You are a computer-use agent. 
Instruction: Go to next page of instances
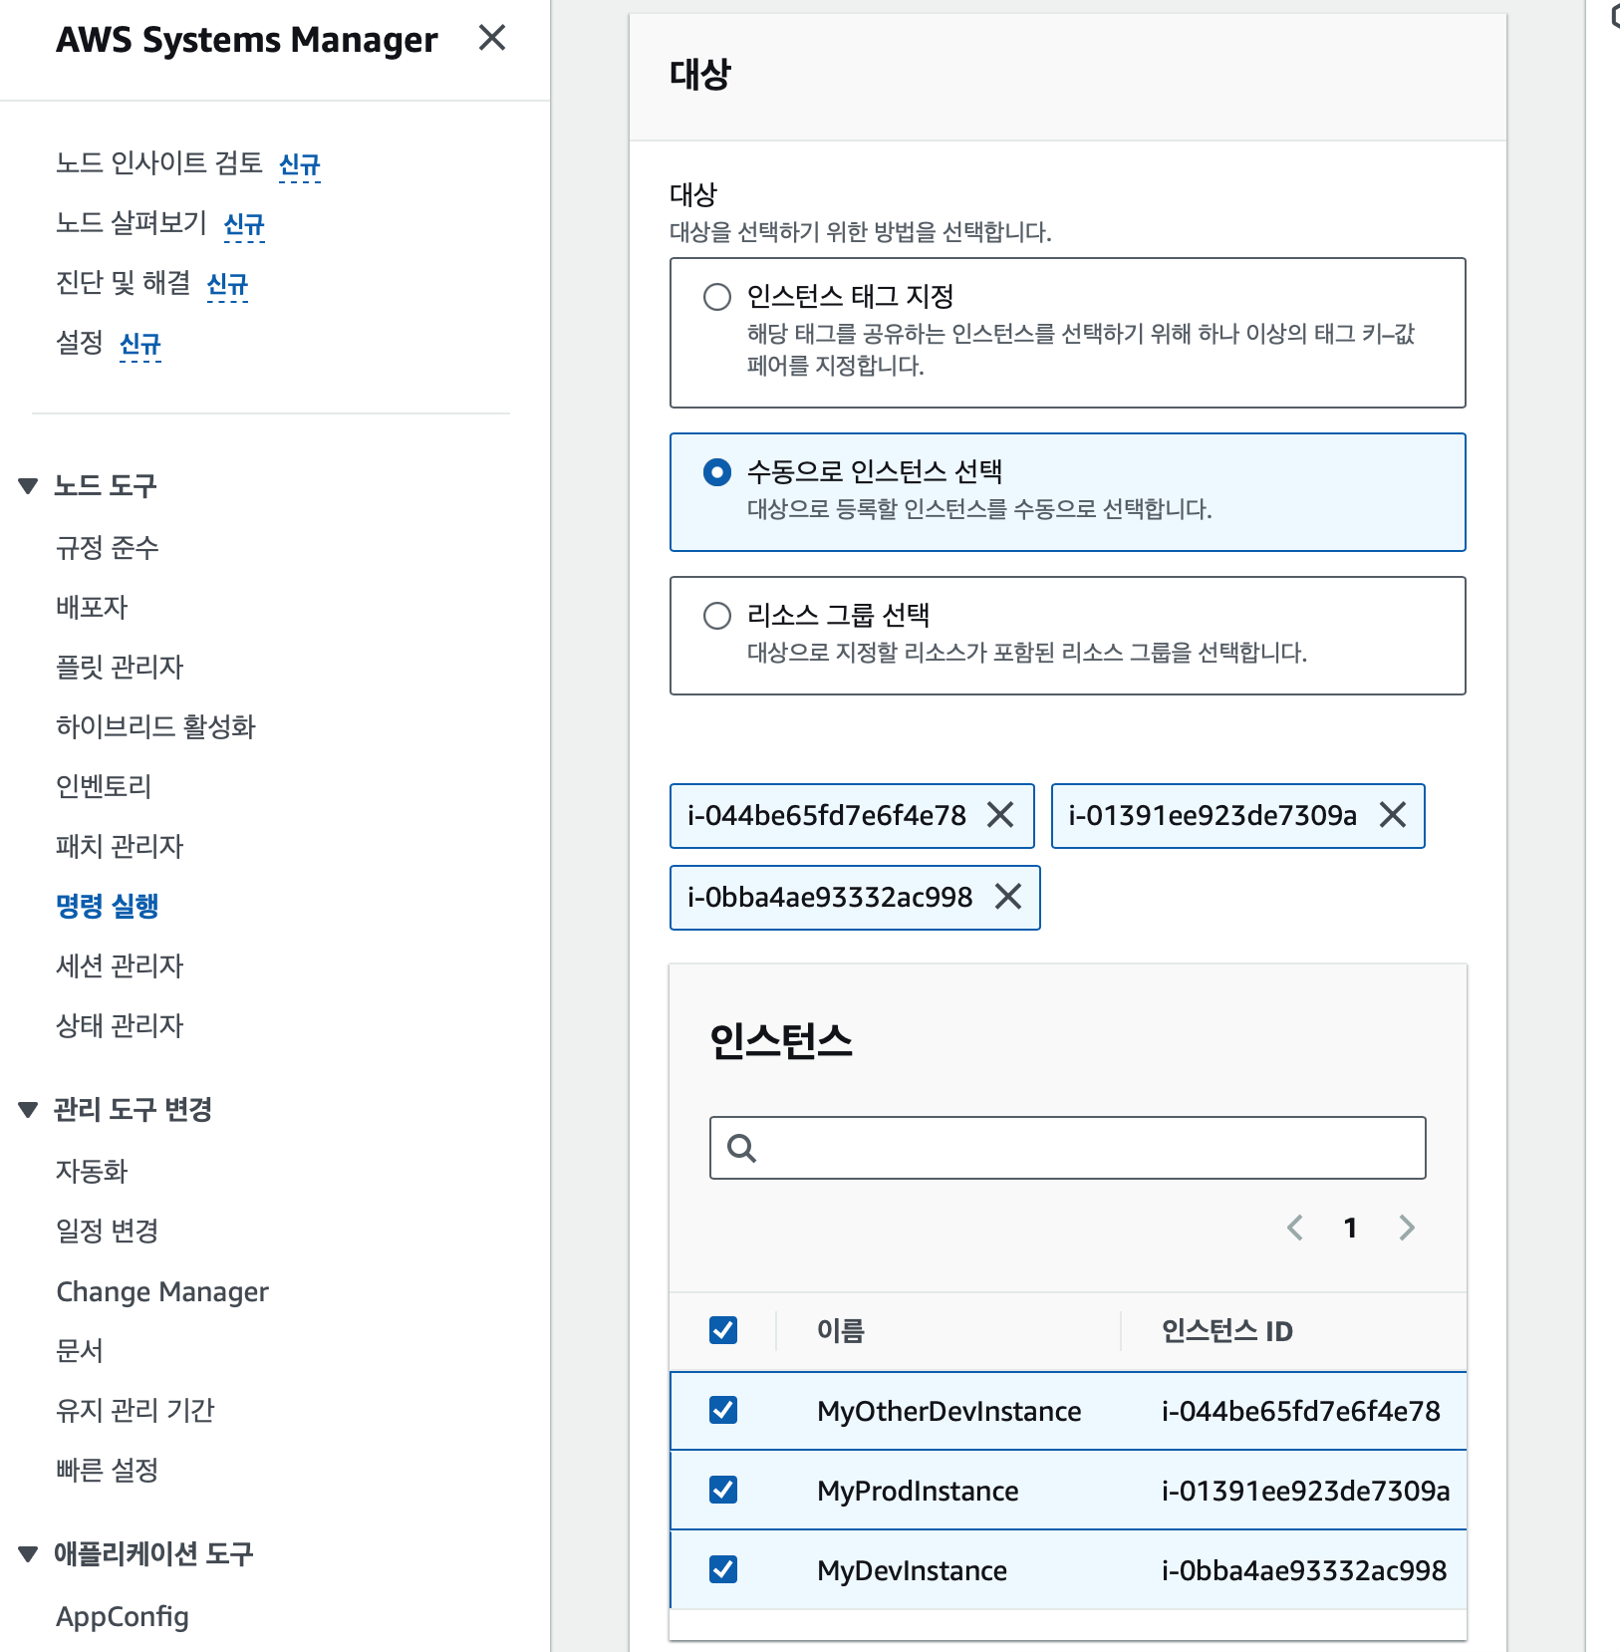coord(1407,1228)
